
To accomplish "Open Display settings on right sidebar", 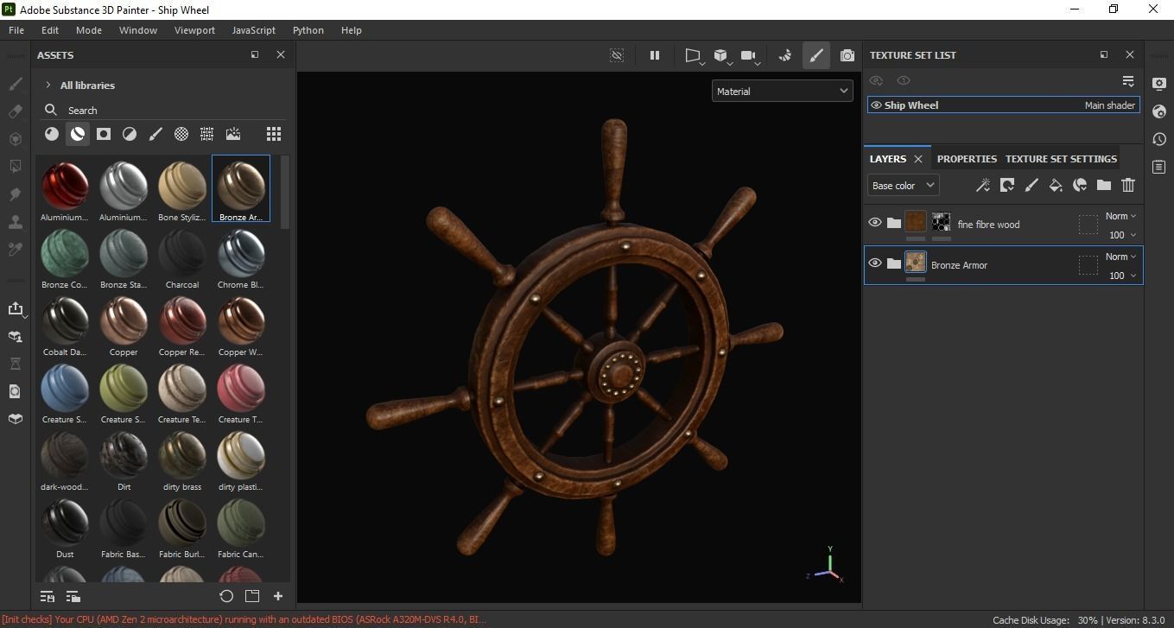I will 1159,84.
